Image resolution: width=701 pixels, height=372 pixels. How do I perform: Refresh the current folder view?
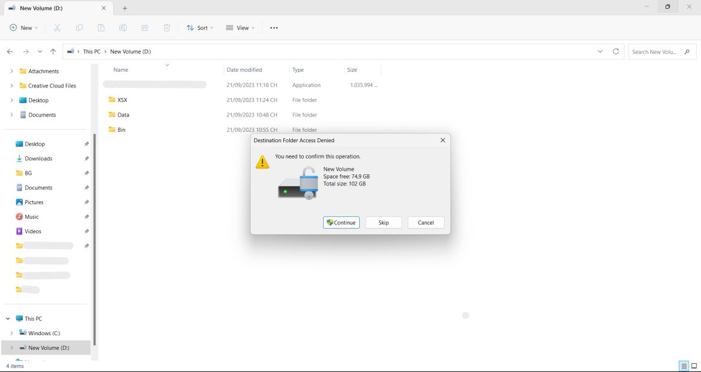616,51
